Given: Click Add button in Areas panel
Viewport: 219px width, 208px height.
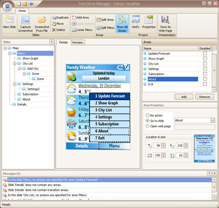Looking at the screenshot, I should click(x=184, y=97).
